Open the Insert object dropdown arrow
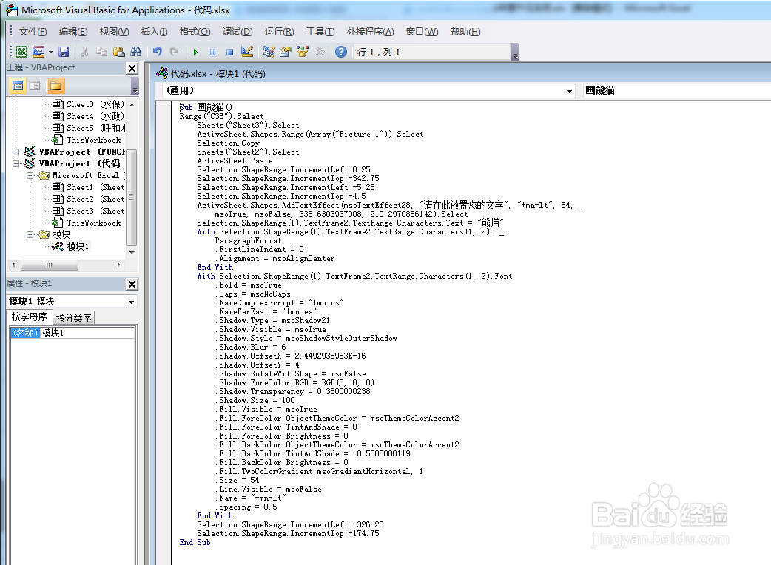The image size is (771, 565). [x=50, y=52]
